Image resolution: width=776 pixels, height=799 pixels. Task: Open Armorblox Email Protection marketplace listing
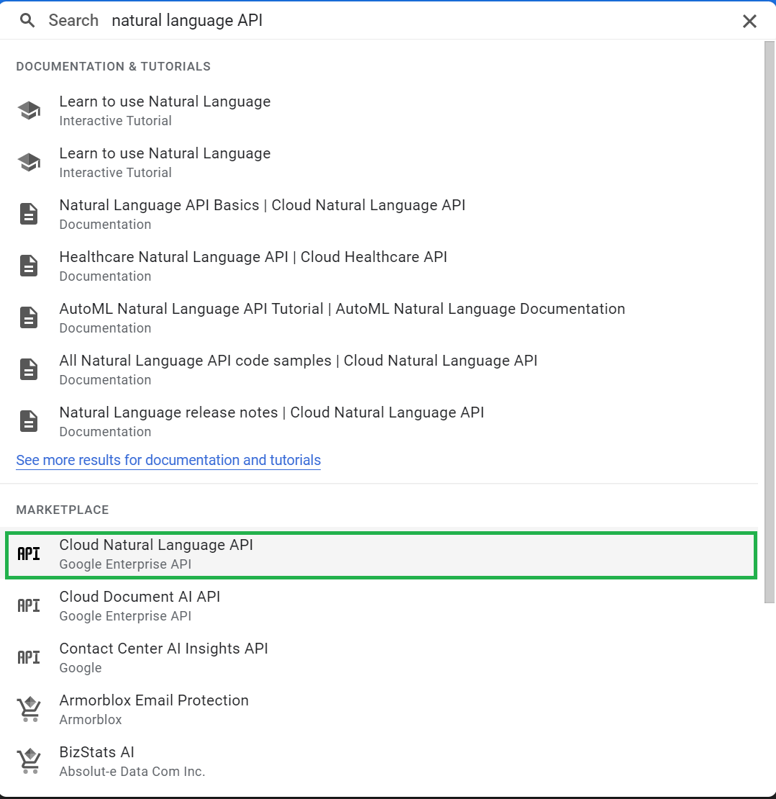pos(379,709)
